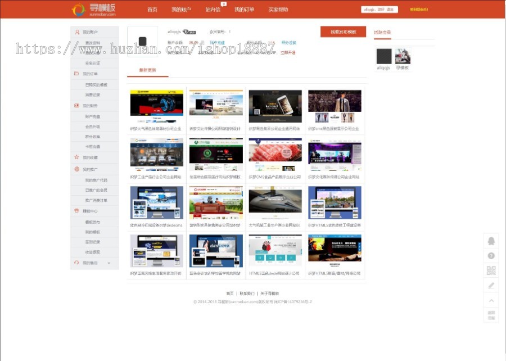This screenshot has height=361, width=506.
Task: Click the user avatar image in profile box
Action: pyautogui.click(x=143, y=41)
